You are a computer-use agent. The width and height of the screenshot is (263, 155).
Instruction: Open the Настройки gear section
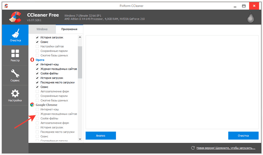pyautogui.click(x=15, y=95)
